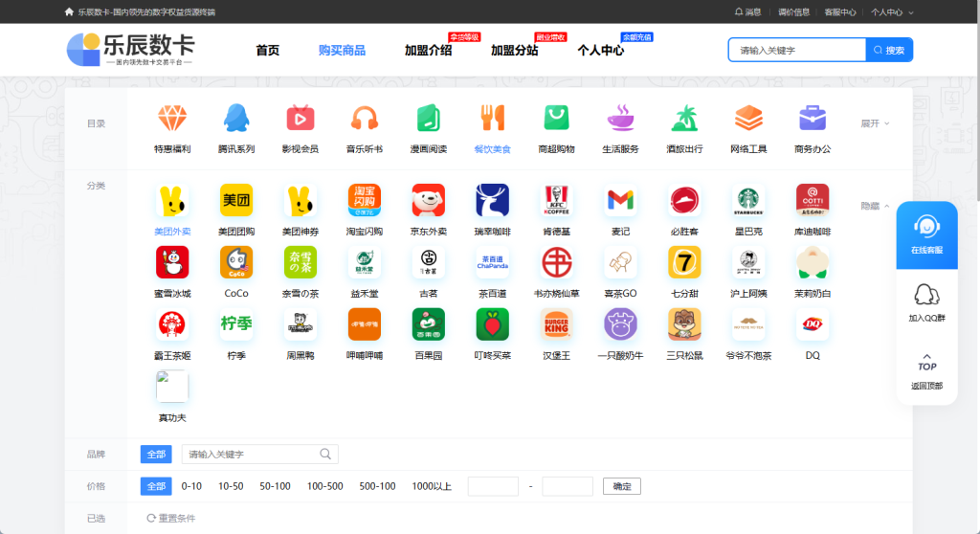The height and width of the screenshot is (534, 980).
Task: Choose the 三只松鼠 squirrel logo
Action: 684,323
